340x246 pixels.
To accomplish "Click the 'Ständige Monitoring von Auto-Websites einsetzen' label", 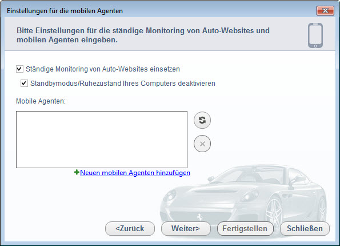I will (103, 69).
